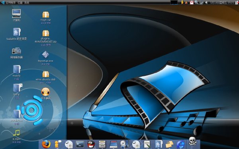Launch QQ penguin from the dock
The width and height of the screenshot is (239, 149).
tap(91, 144)
